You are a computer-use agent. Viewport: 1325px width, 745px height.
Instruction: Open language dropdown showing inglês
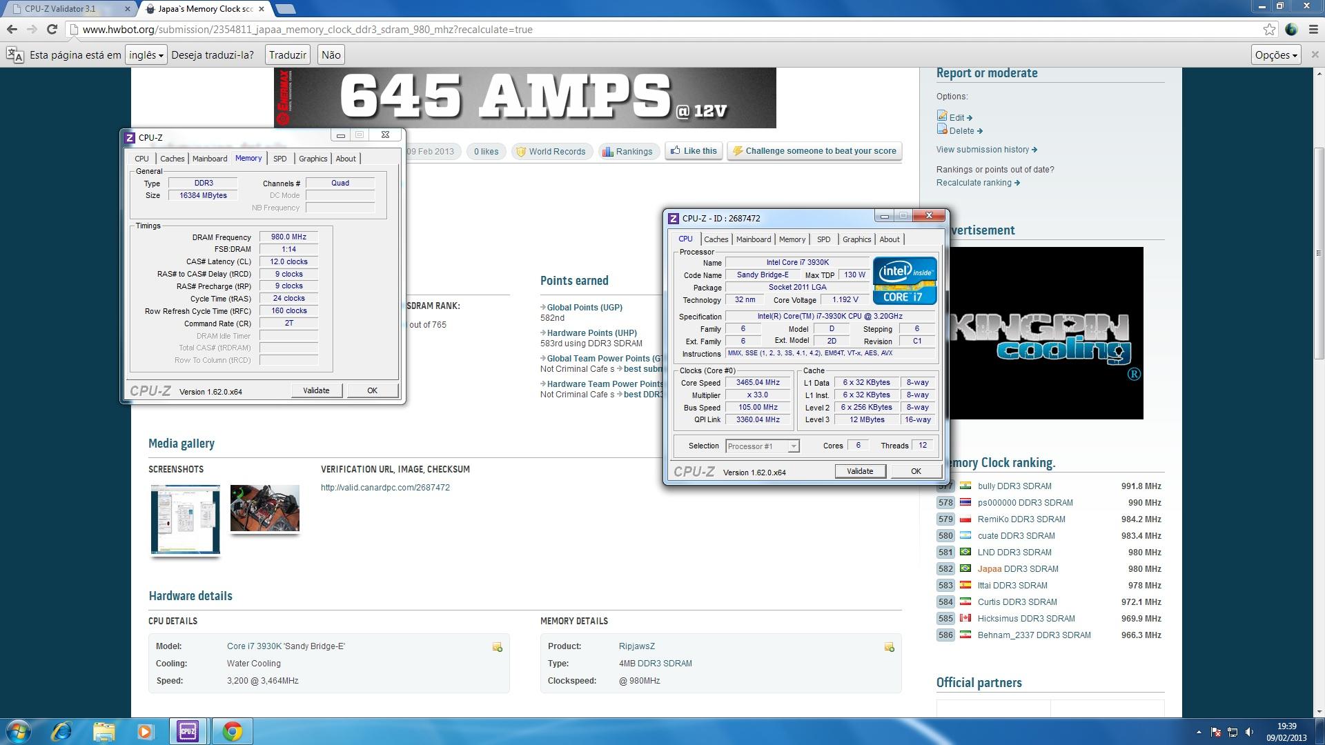pos(146,55)
